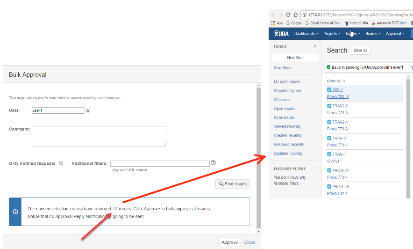Enable the Only notified requests checkbox
This screenshot has width=413, height=249.
pos(61,163)
